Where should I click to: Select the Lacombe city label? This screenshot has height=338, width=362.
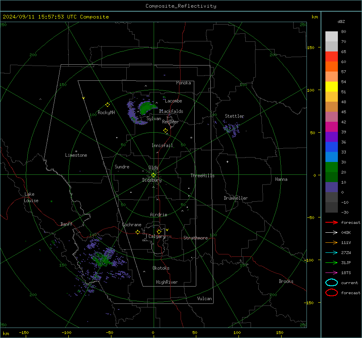[x=173, y=101]
